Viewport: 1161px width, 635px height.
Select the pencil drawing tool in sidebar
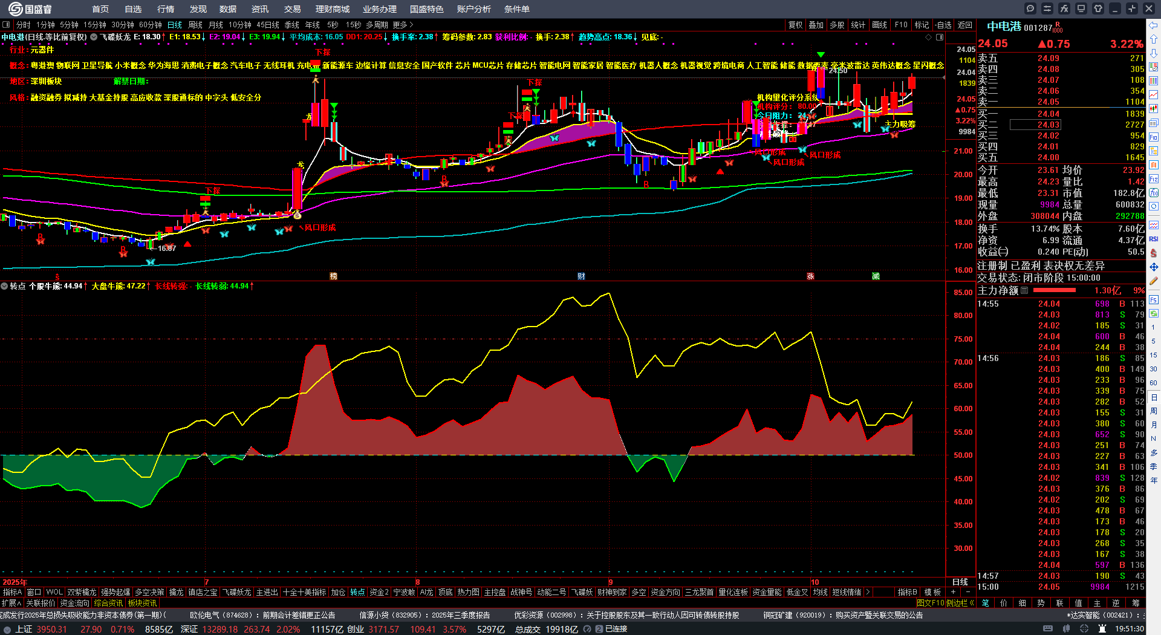coord(1154,281)
